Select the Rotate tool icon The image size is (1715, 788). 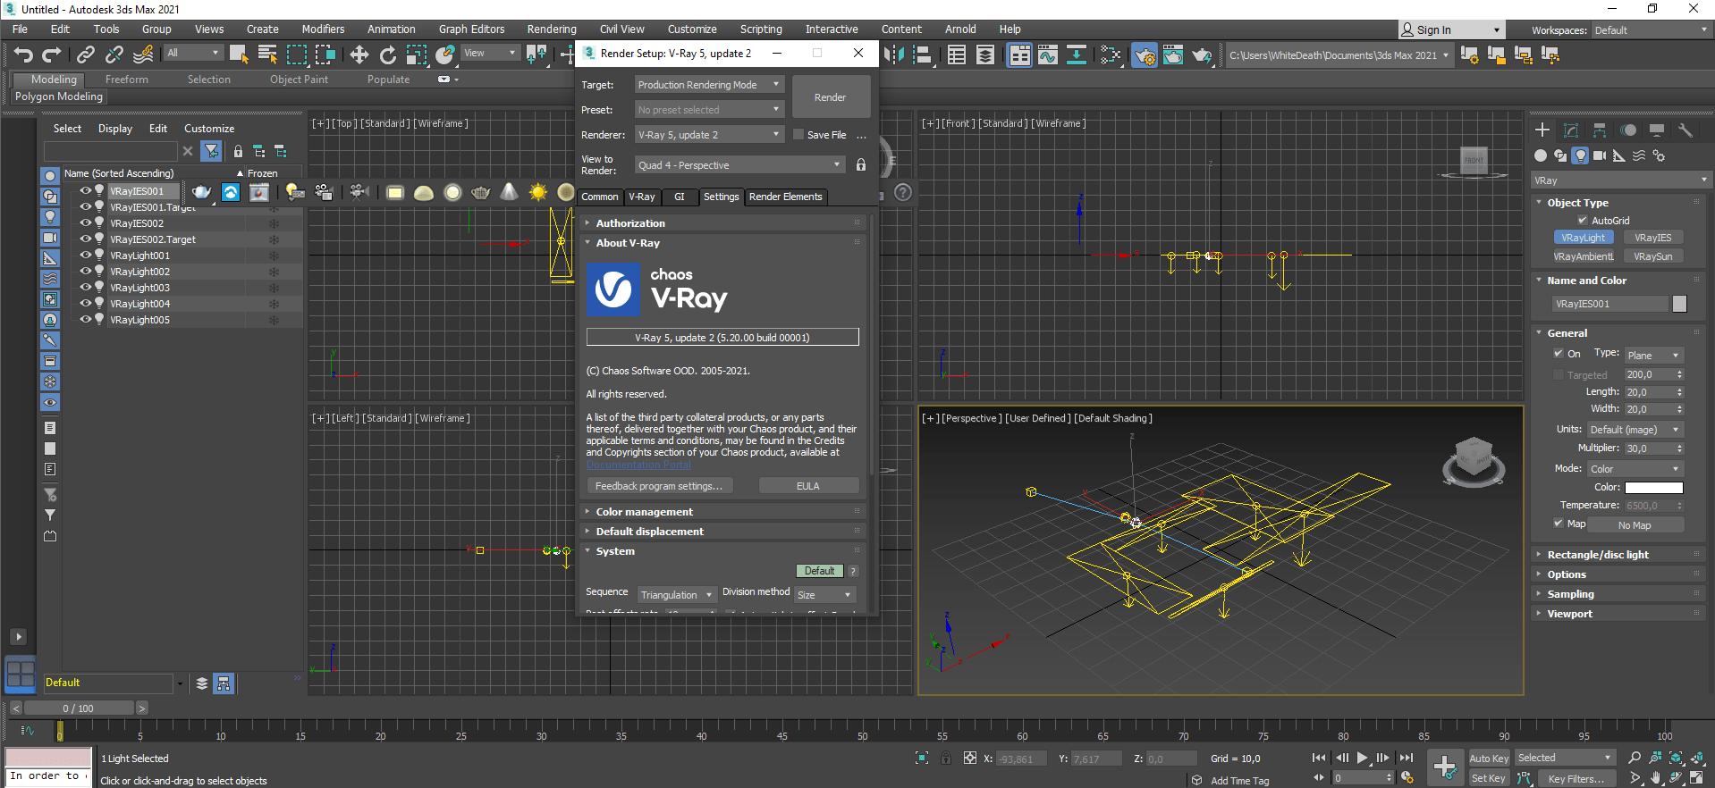pos(388,55)
